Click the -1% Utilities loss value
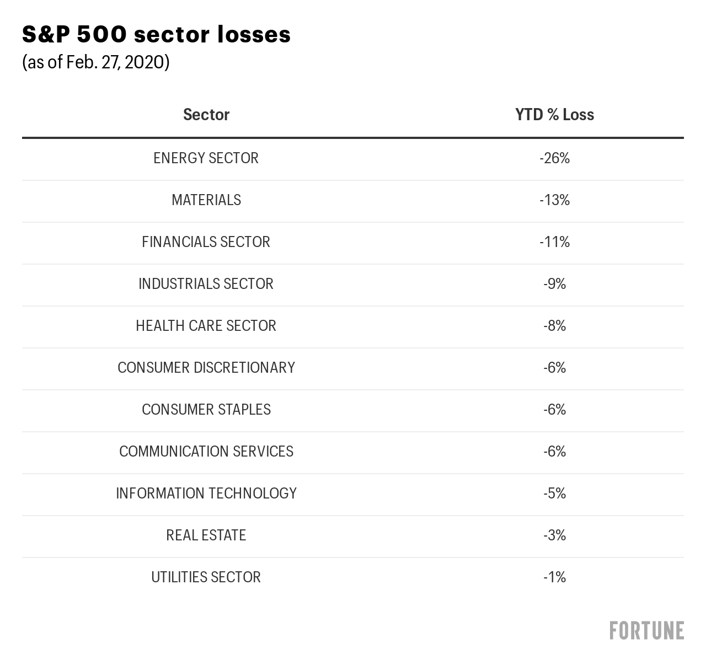 coord(554,577)
